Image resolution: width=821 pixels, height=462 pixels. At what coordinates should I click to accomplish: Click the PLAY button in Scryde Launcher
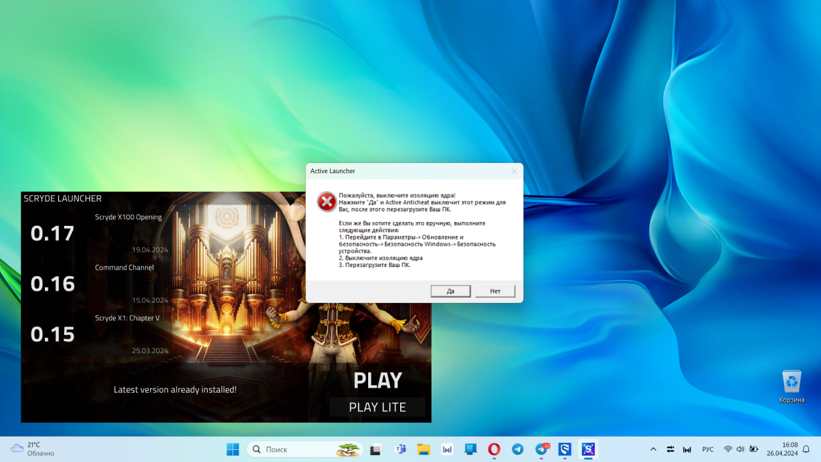(377, 381)
